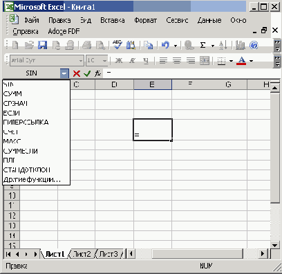Select column E header

coord(153,84)
